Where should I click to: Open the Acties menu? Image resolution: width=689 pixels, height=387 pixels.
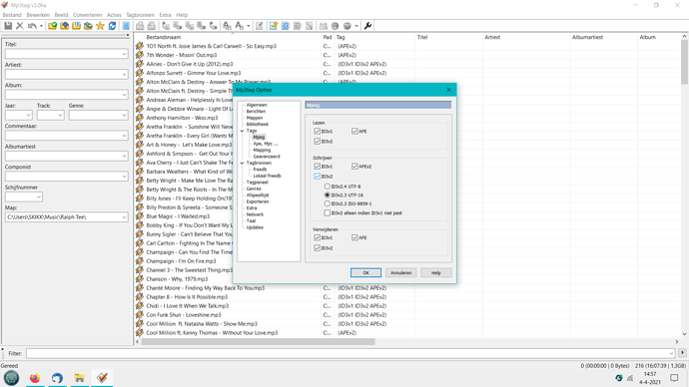pyautogui.click(x=114, y=15)
